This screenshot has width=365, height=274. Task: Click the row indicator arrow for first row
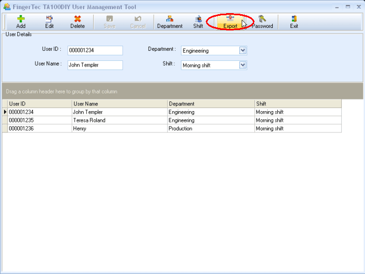pyautogui.click(x=5, y=112)
